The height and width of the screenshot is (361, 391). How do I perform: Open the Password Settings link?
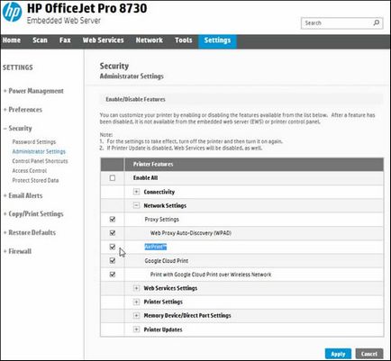[x=34, y=141]
